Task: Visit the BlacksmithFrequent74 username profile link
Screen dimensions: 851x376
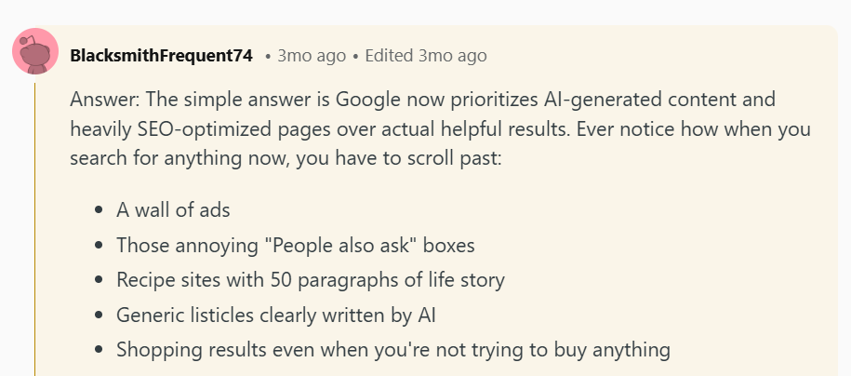Action: [161, 56]
